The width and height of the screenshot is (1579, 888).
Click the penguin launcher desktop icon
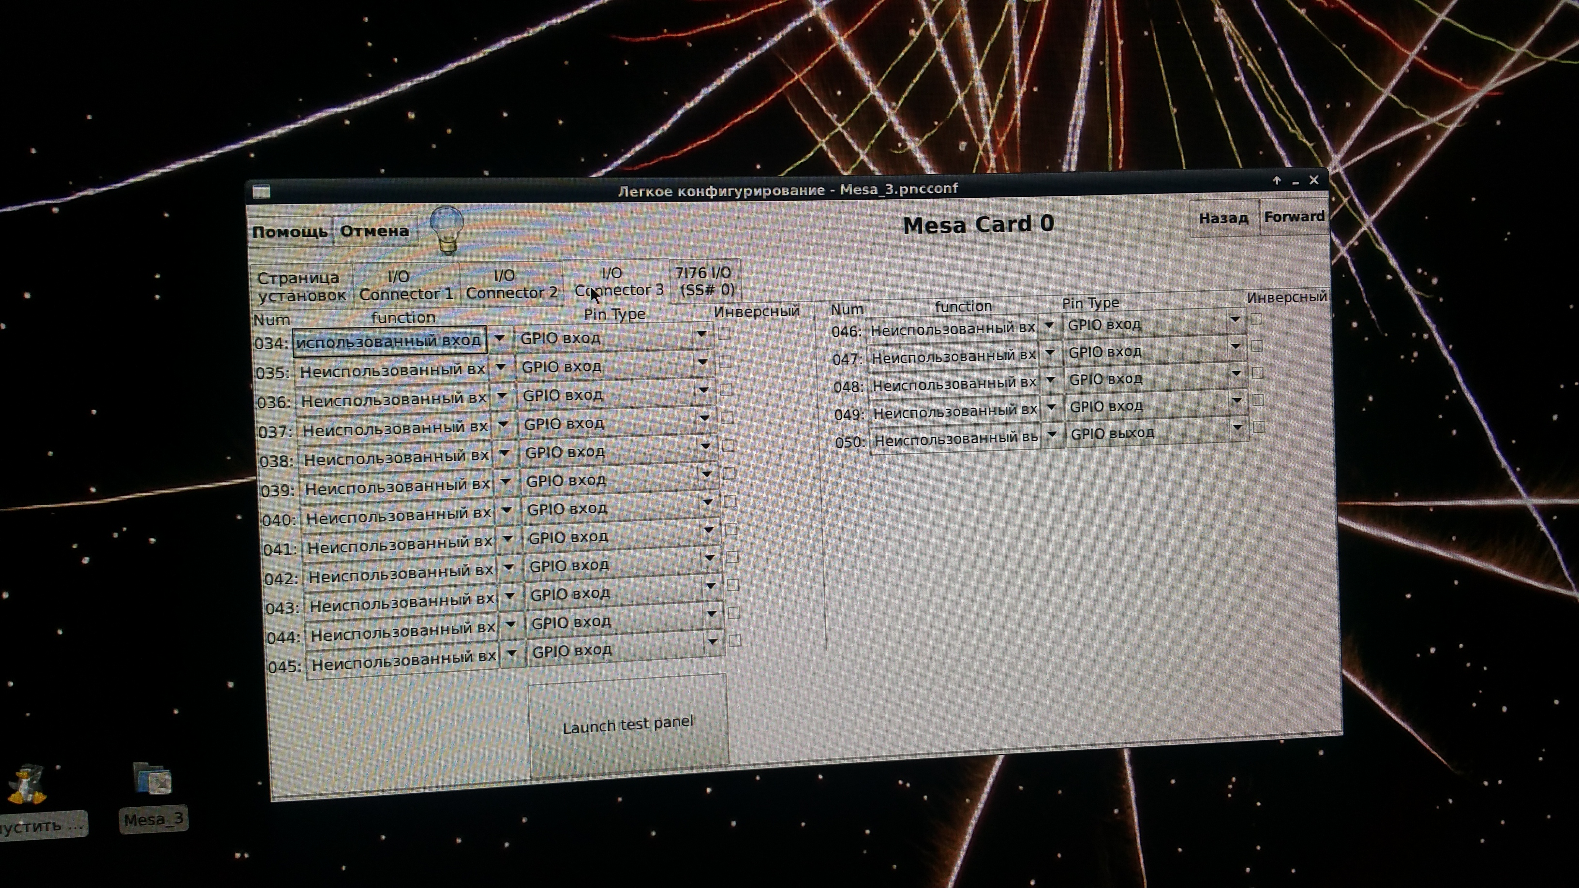point(27,785)
